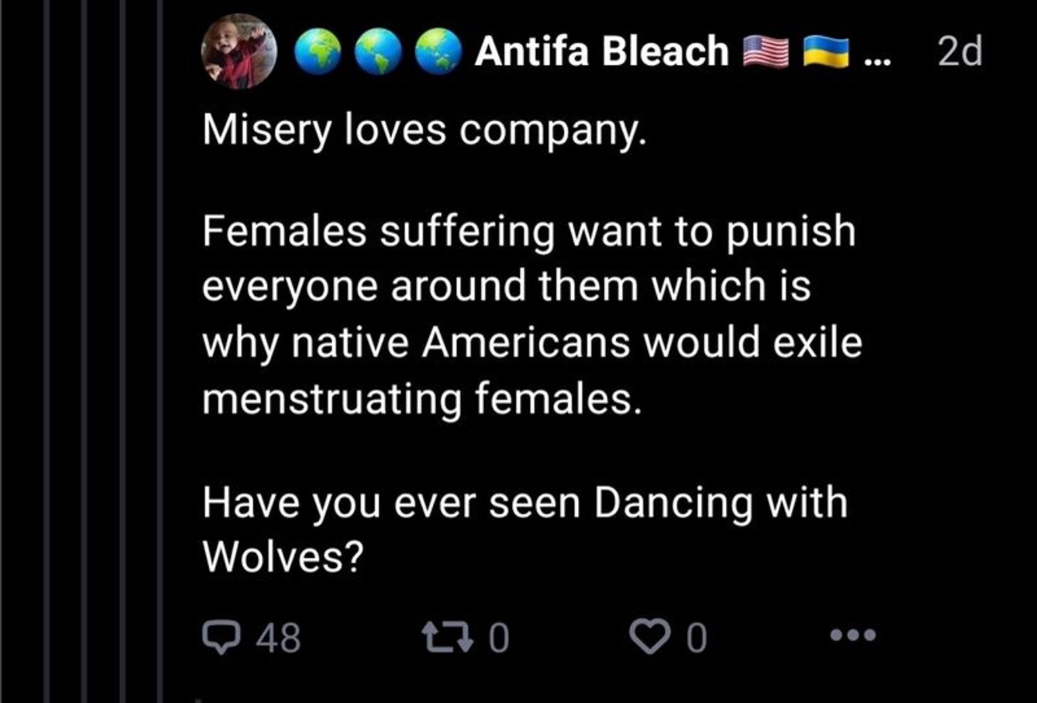Click the like count beside the heart
Screen dimensions: 1037x703
(x=697, y=637)
